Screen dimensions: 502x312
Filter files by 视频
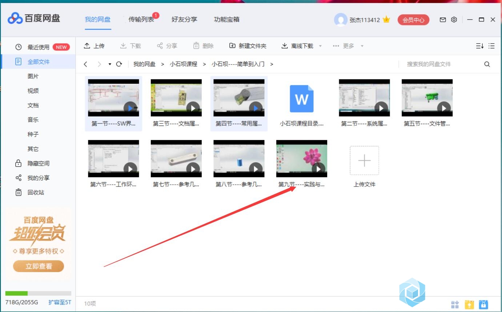33,91
